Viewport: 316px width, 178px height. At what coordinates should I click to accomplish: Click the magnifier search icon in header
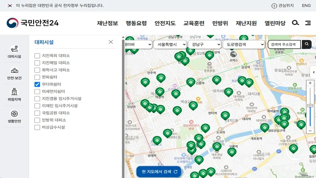(x=295, y=23)
